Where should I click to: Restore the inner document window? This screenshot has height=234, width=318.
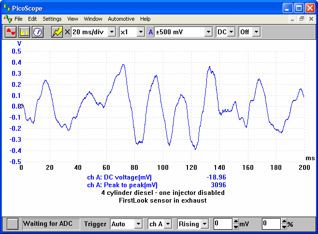click(x=302, y=19)
